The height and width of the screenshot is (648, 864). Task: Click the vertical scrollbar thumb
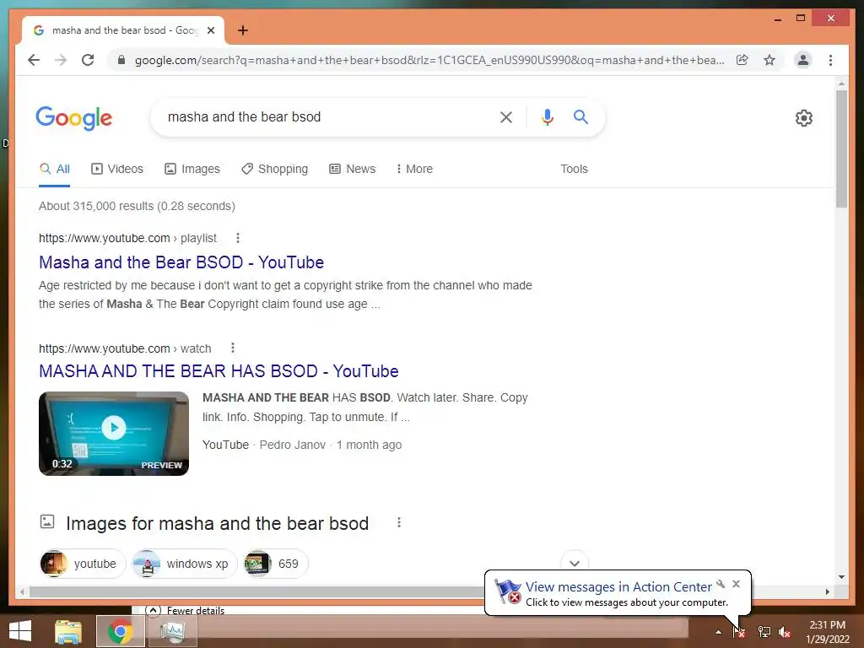point(841,148)
